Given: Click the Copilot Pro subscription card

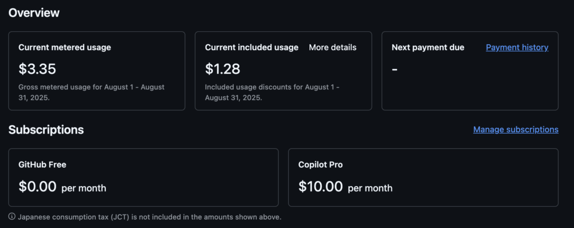Looking at the screenshot, I should click(423, 177).
